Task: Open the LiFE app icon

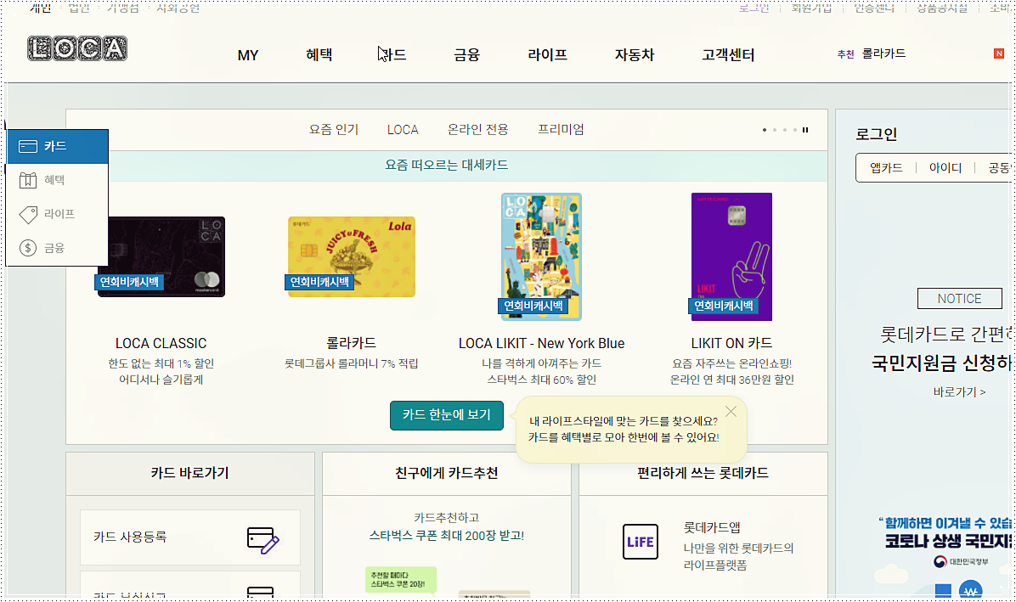Action: click(x=641, y=542)
